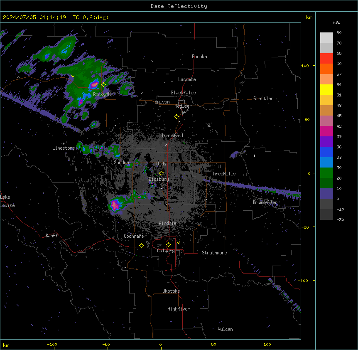Select the yellow diamond marker below Olds
The width and height of the screenshot is (358, 350).
point(161,173)
